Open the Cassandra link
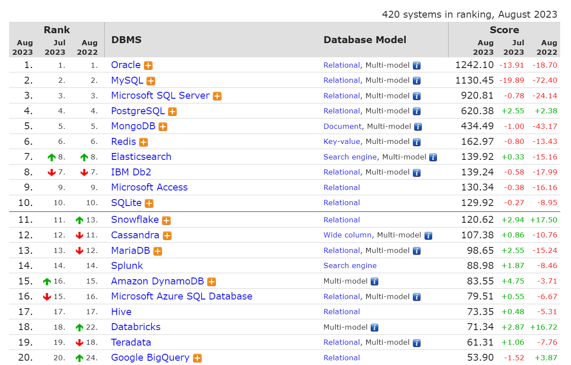The height and width of the screenshot is (365, 571). pyautogui.click(x=135, y=235)
